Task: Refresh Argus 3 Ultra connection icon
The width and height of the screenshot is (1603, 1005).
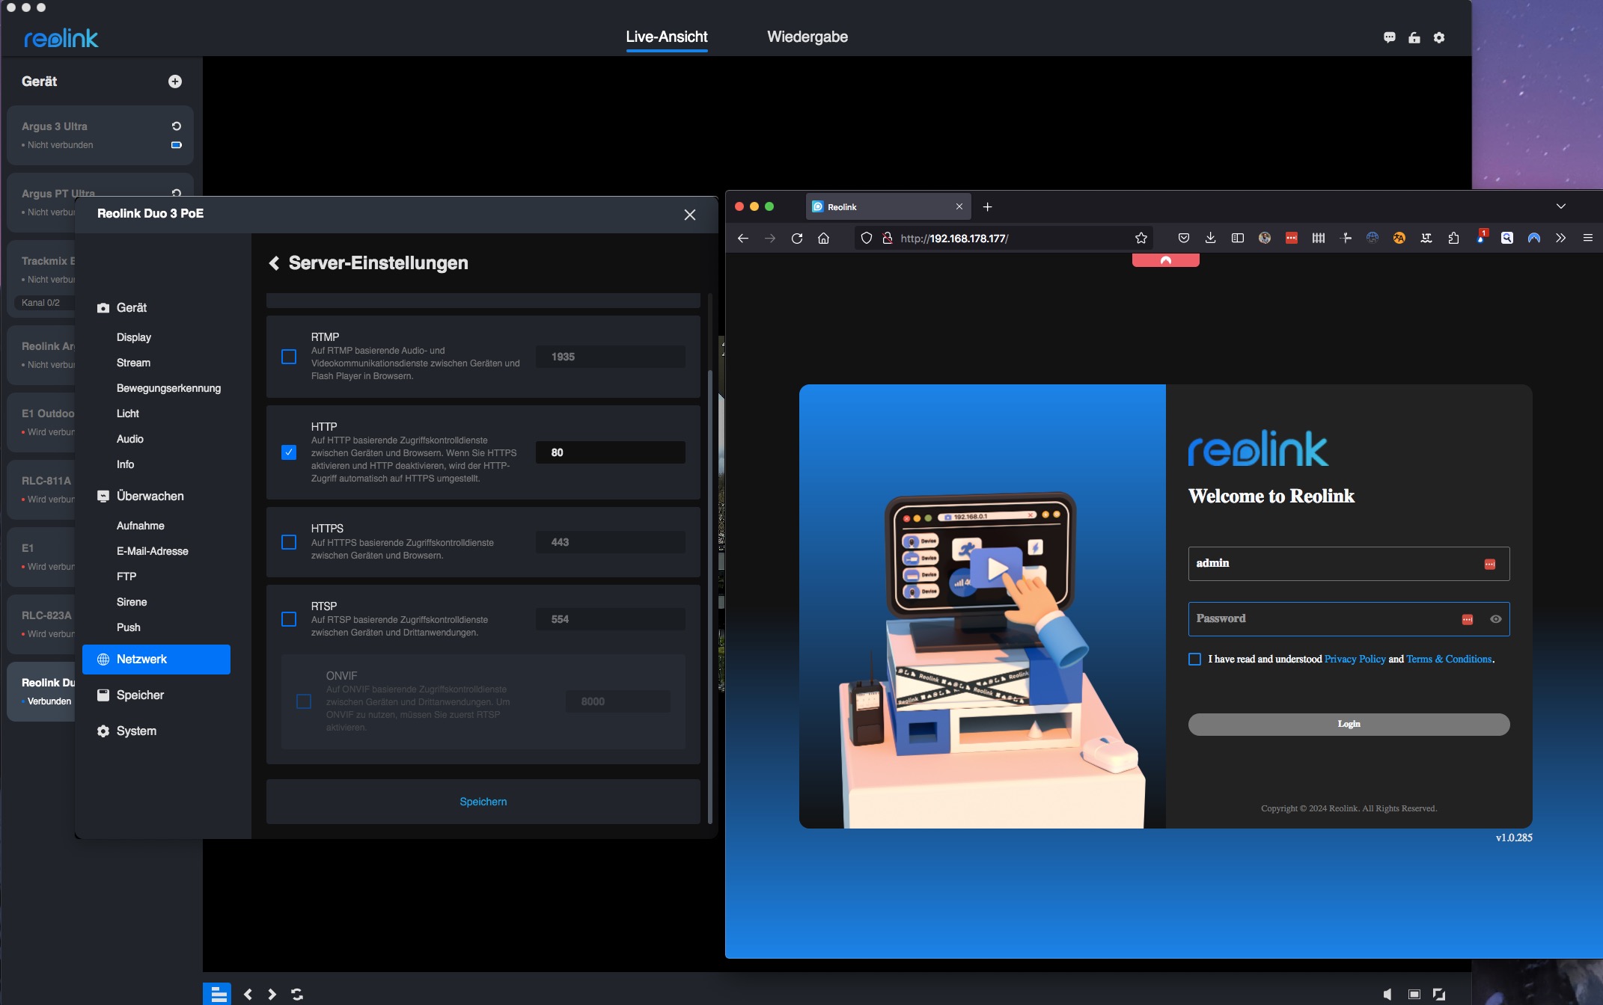Action: (x=177, y=126)
